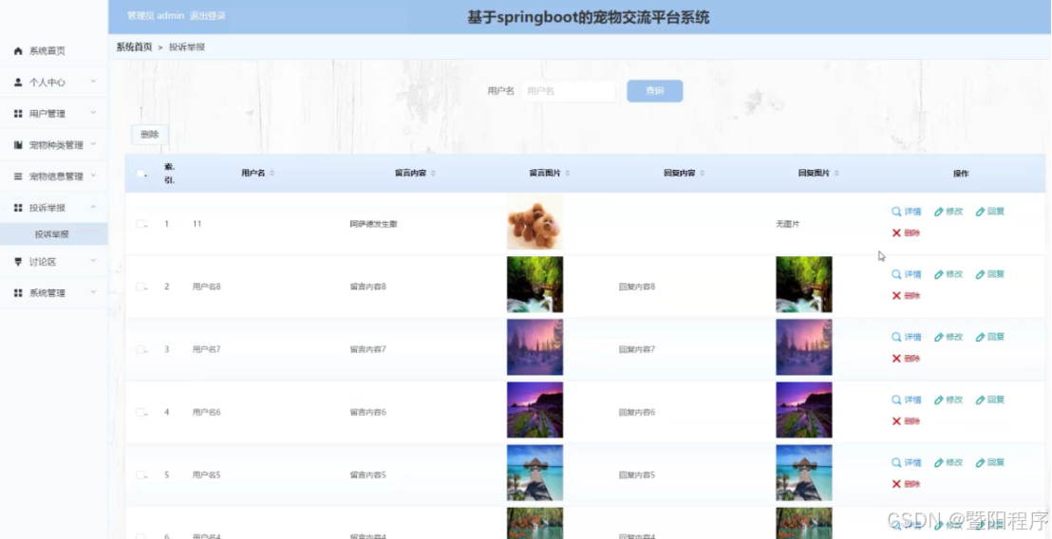Screen dimensions: 1052x539
Task: Click 修改 for user 11 row
Action: pyautogui.click(x=949, y=212)
